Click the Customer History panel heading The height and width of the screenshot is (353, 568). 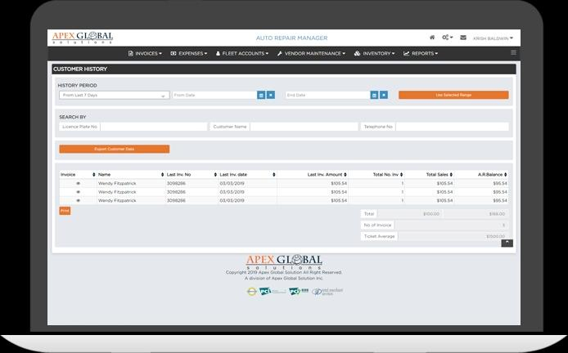click(x=80, y=69)
